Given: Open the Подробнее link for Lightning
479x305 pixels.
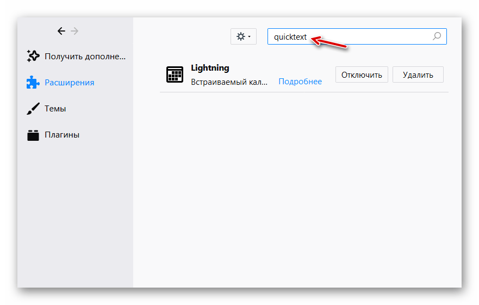Looking at the screenshot, I should (x=300, y=82).
